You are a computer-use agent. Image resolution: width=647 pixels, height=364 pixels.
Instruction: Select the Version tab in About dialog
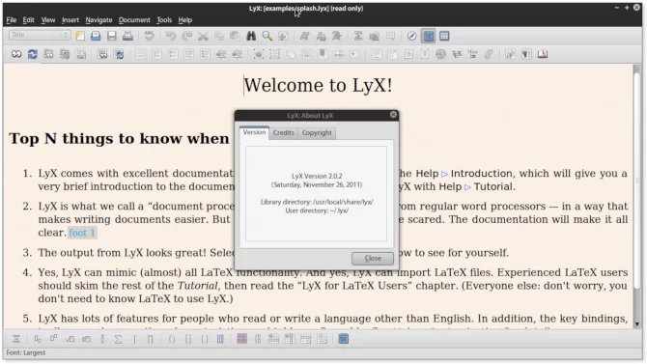click(x=254, y=132)
